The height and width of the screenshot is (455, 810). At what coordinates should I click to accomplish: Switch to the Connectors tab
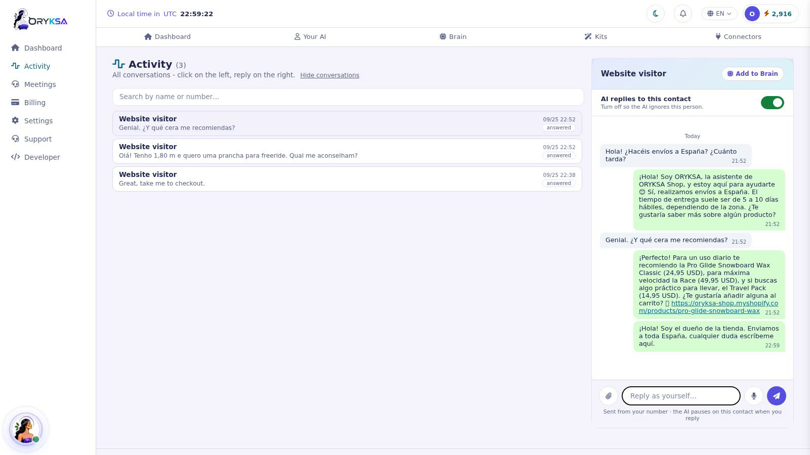point(738,37)
